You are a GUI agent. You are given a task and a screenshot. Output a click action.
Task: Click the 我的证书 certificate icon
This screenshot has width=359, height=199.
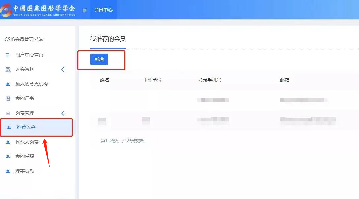pos(8,98)
